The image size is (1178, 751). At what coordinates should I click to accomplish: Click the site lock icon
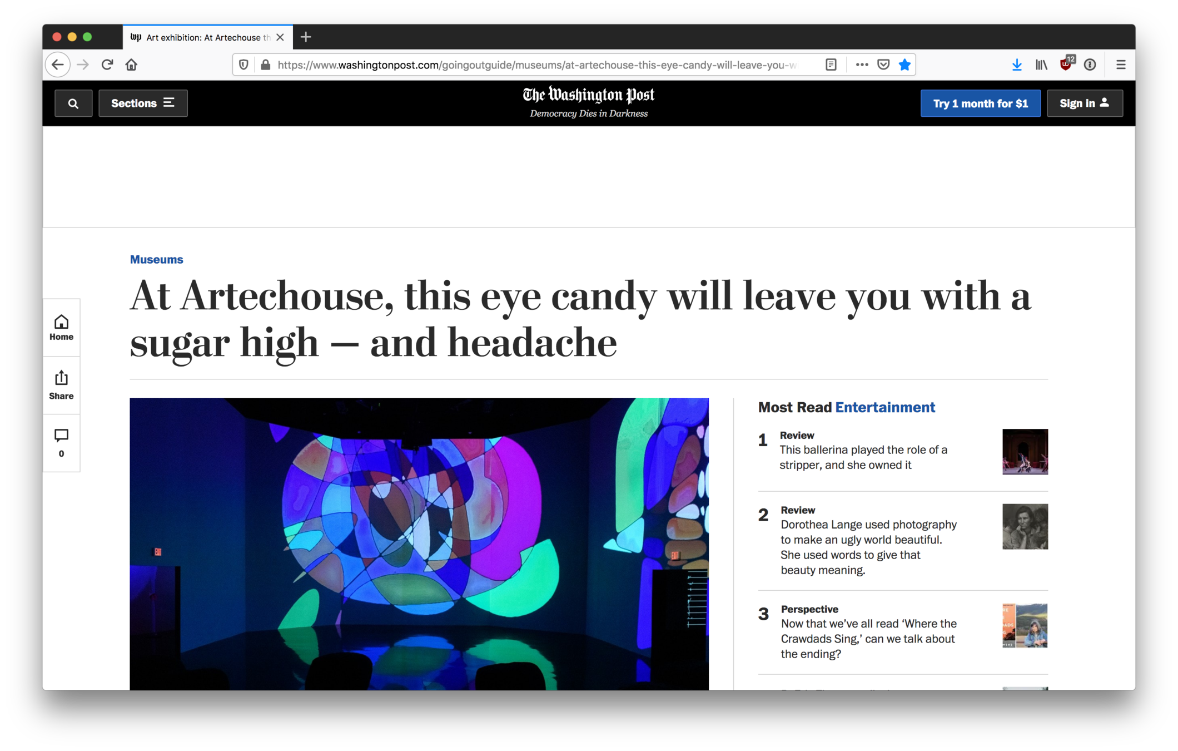pos(266,65)
